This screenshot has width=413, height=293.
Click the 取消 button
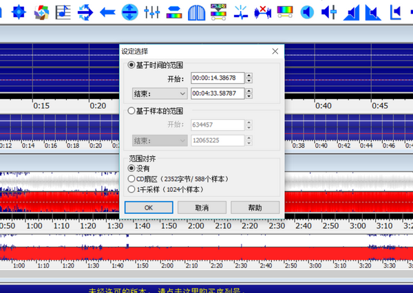(x=202, y=207)
